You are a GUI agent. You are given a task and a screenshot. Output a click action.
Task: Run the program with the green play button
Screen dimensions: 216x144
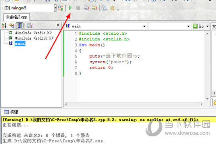pyautogui.click(x=70, y=8)
